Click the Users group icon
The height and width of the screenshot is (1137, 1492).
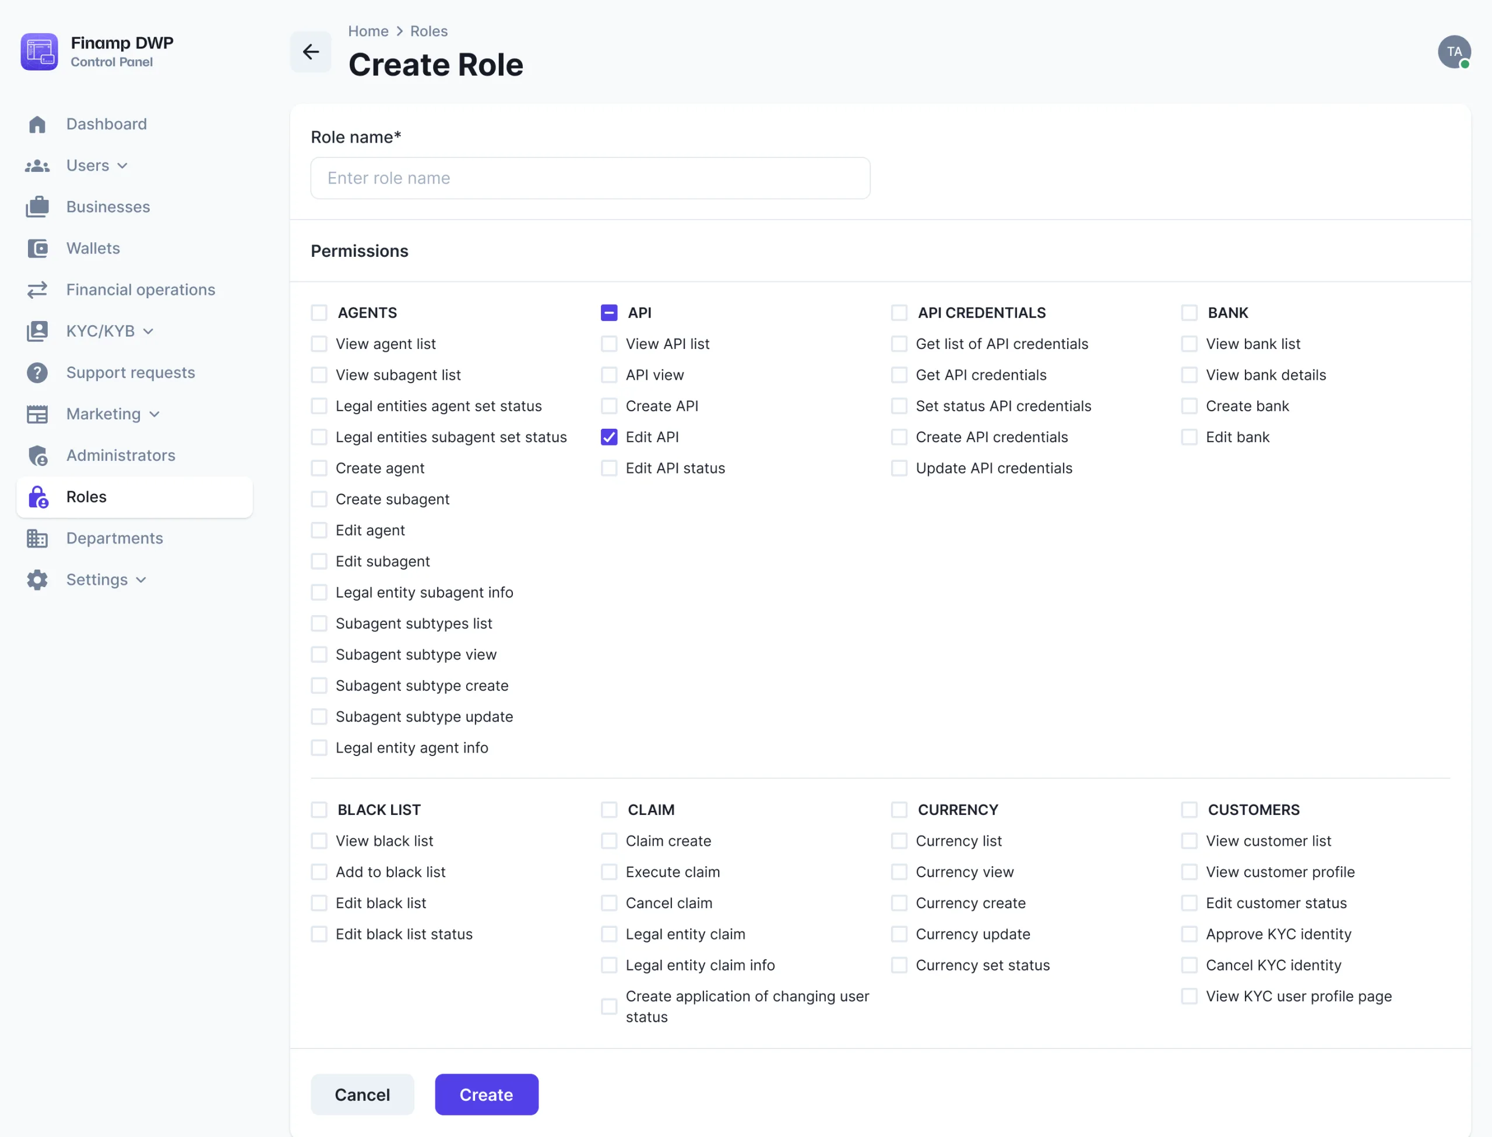pyautogui.click(x=37, y=166)
